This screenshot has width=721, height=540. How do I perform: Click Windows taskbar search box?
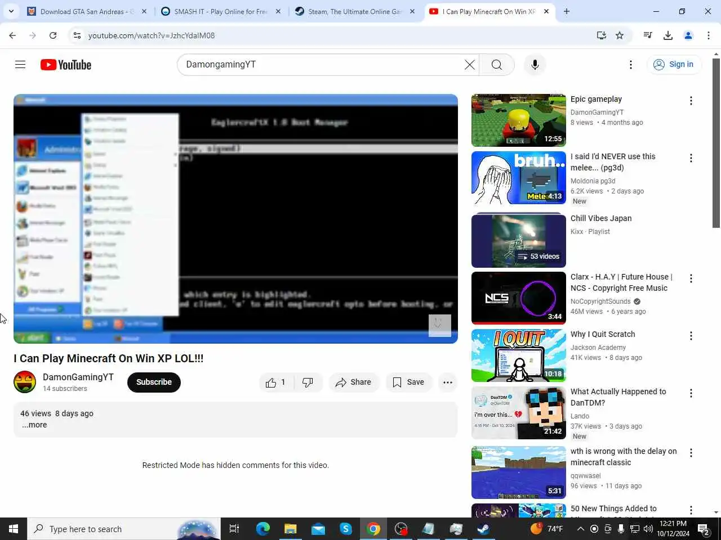123,529
